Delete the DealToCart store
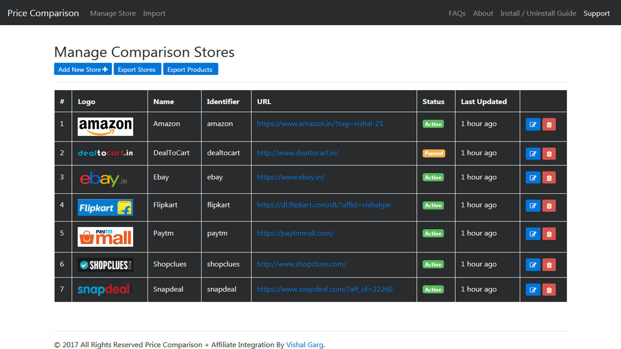 [549, 154]
